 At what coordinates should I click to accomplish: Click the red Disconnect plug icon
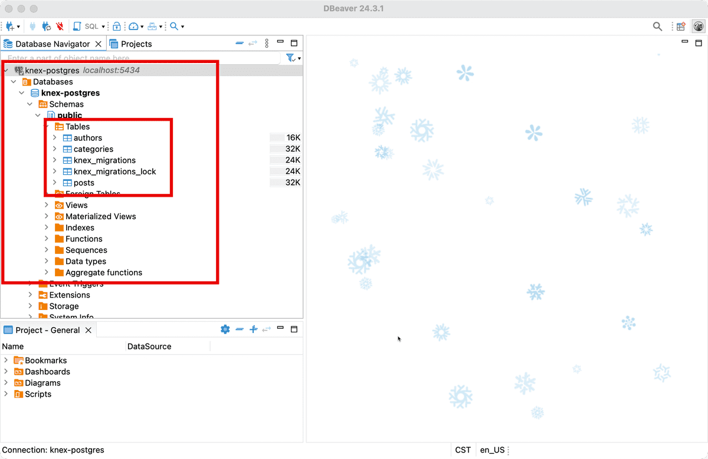[x=60, y=27]
